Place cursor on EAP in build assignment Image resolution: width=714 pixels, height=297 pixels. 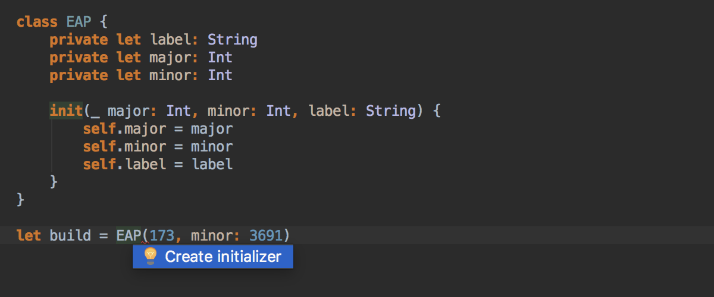coord(129,235)
